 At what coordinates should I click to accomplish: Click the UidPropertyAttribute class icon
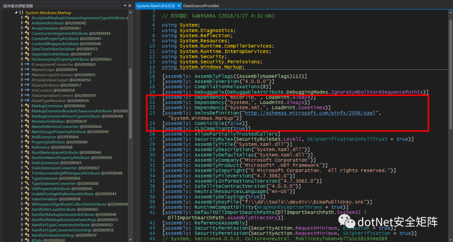(27, 189)
